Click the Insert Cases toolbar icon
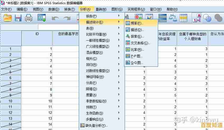 [138, 17]
